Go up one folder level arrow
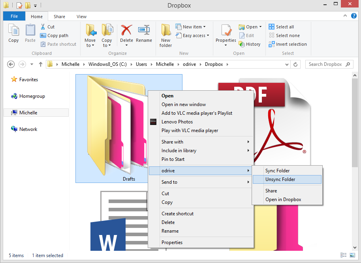The image size is (361, 263). pyautogui.click(x=41, y=64)
